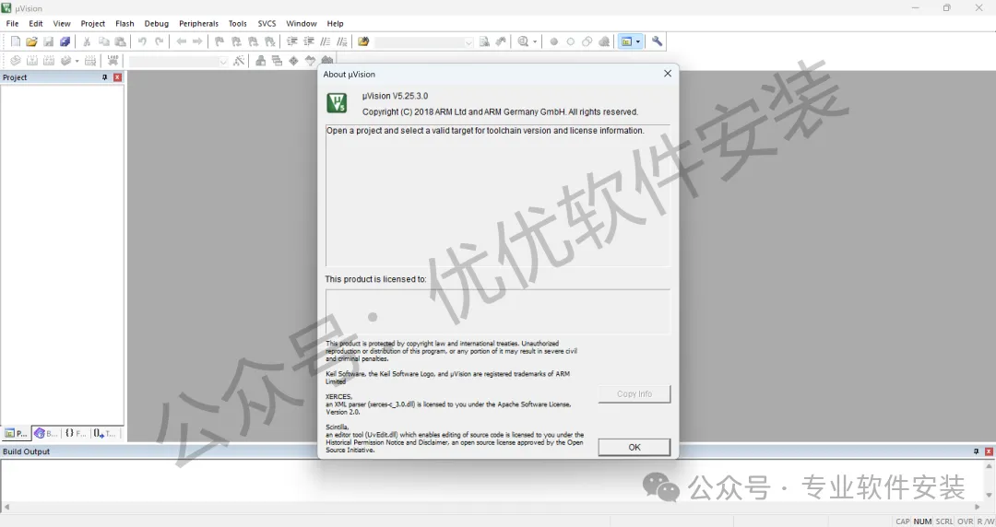Image resolution: width=996 pixels, height=527 pixels.
Task: Save the current file icon
Action: point(48,41)
